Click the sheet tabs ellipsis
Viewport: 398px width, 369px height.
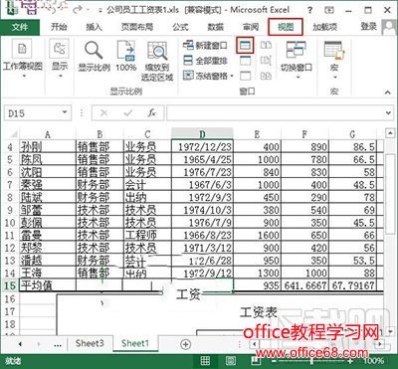click(58, 345)
